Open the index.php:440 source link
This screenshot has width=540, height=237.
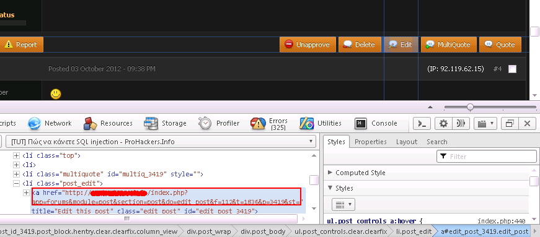pyautogui.click(x=501, y=221)
